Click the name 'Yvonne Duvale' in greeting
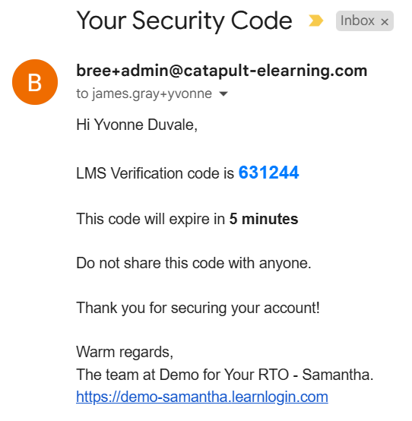The image size is (412, 421). click(x=146, y=125)
